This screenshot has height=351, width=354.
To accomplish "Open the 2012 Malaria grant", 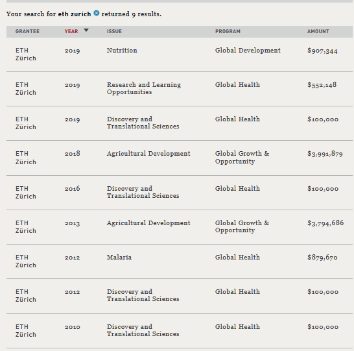I will (x=180, y=261).
